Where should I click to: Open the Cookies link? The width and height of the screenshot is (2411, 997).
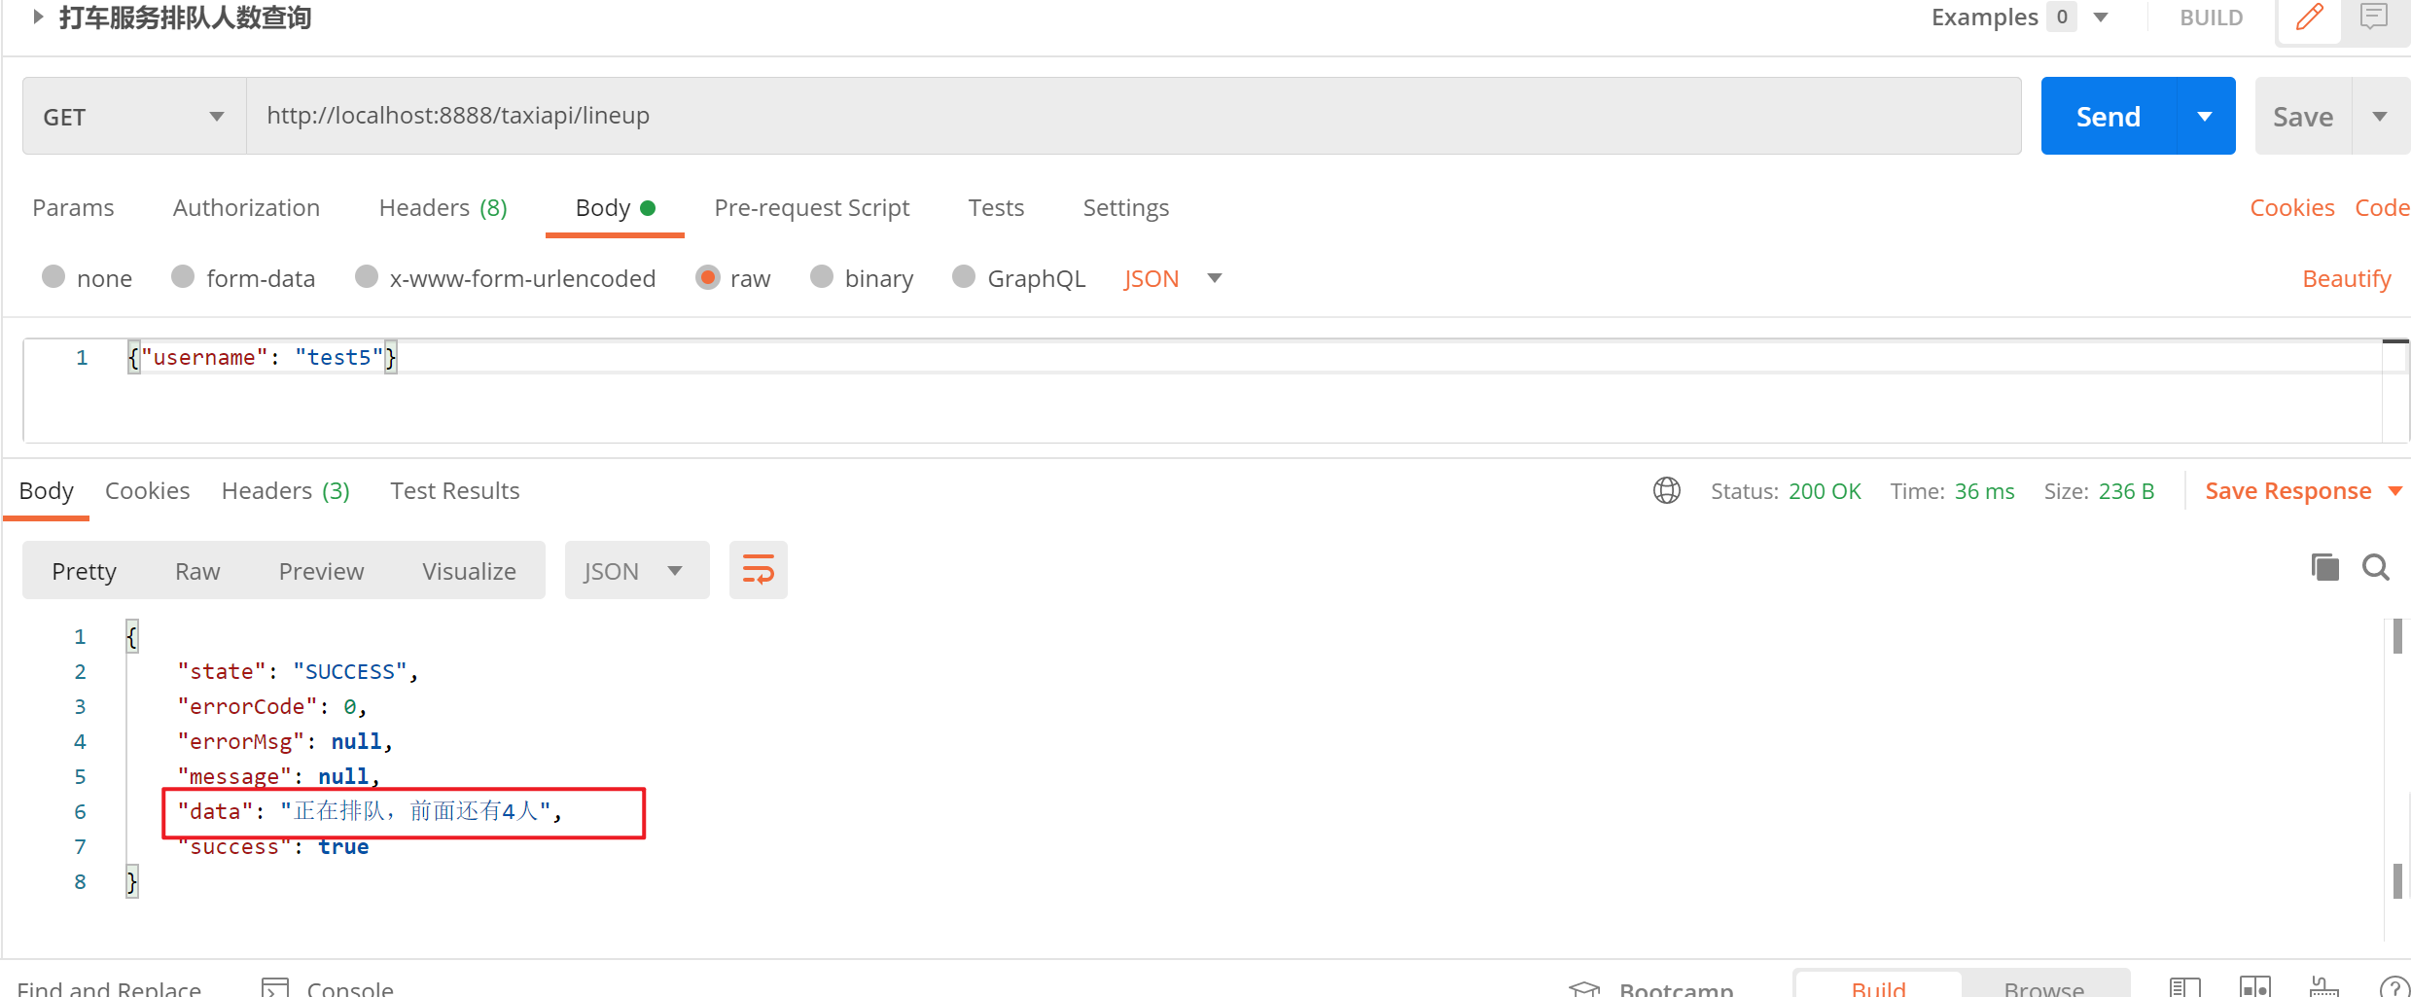click(x=2291, y=207)
